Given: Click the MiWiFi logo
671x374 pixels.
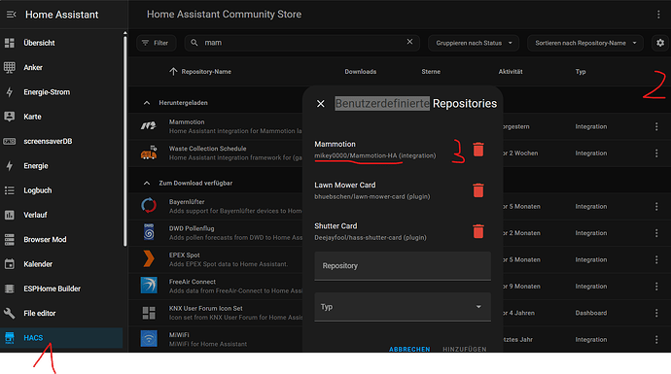Looking at the screenshot, I should point(149,339).
